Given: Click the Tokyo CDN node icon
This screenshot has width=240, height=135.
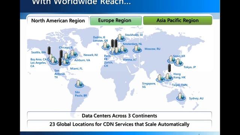Looking at the screenshot, I should (178, 62).
